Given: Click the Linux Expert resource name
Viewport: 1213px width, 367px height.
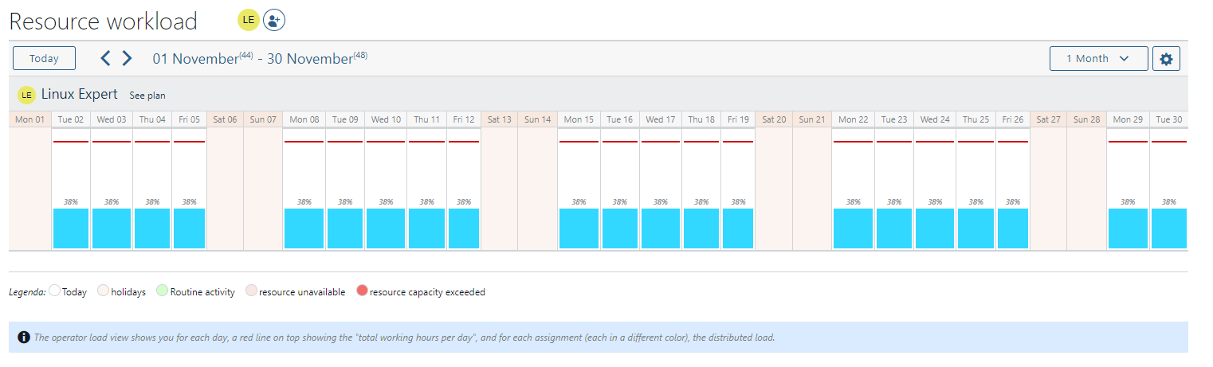Looking at the screenshot, I should [x=80, y=95].
